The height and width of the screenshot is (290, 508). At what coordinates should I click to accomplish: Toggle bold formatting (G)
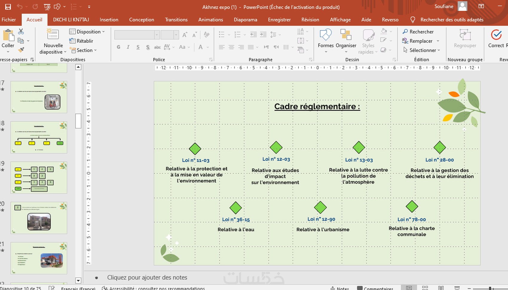(119, 47)
